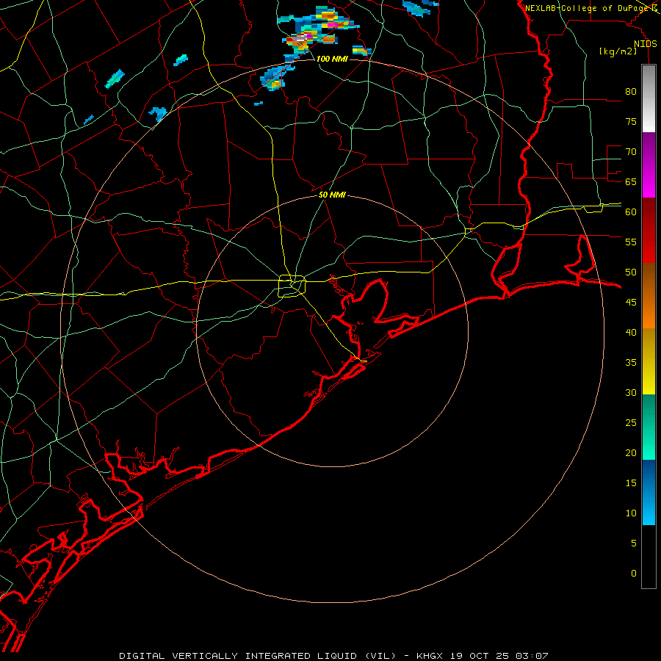The image size is (661, 661).
Task: Pick the blue color bar segment
Action: click(649, 492)
